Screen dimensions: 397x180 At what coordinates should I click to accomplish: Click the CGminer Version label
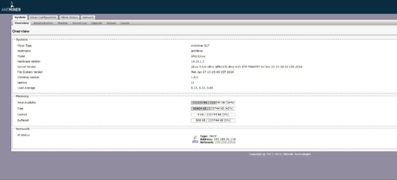pyautogui.click(x=28, y=77)
